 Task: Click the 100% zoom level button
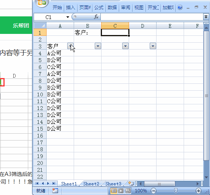point(141,191)
